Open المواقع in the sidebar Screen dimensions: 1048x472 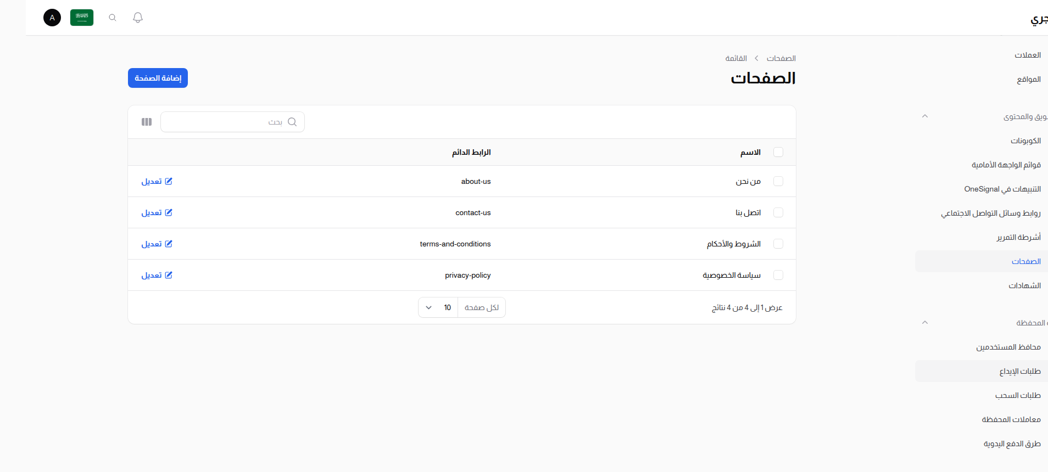coord(1029,79)
